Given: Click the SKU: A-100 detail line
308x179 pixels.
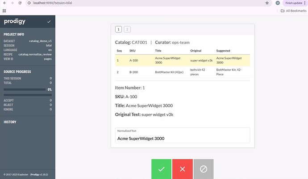Looking at the screenshot, I should (x=126, y=97).
